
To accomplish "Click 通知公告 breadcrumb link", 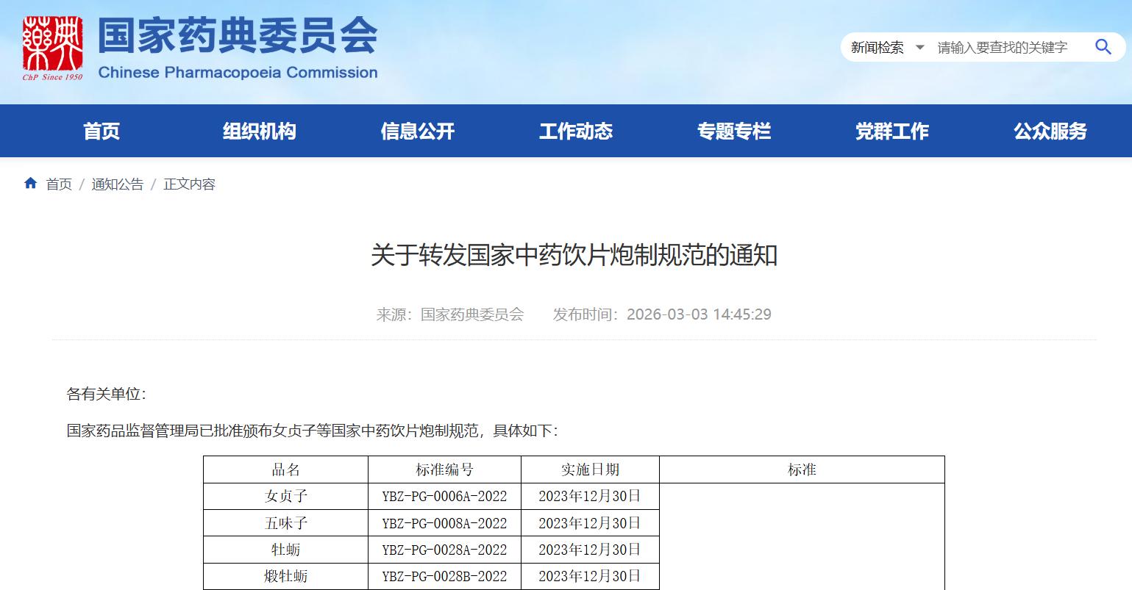I will 118,184.
